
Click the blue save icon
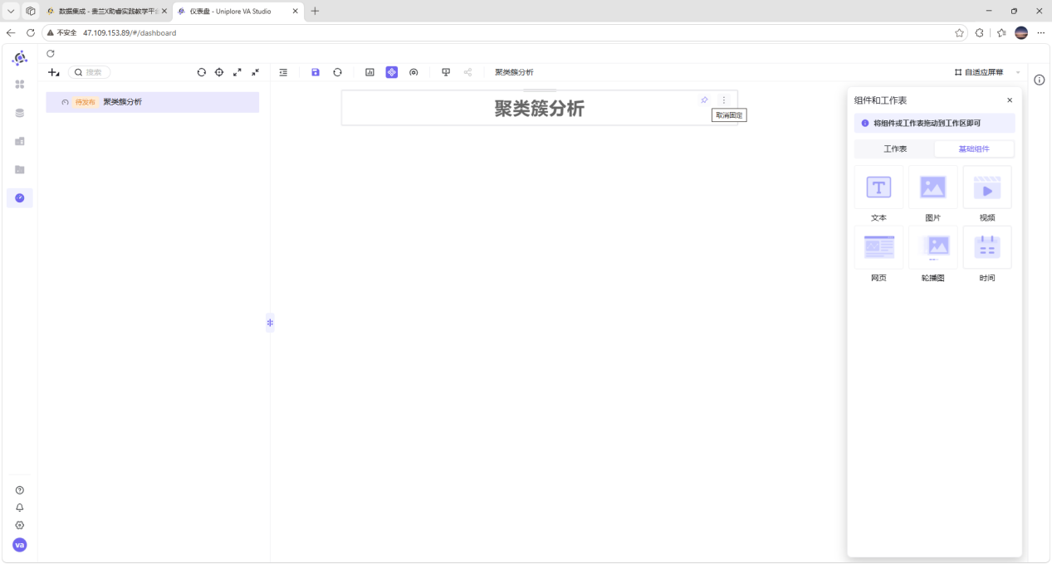pyautogui.click(x=316, y=72)
